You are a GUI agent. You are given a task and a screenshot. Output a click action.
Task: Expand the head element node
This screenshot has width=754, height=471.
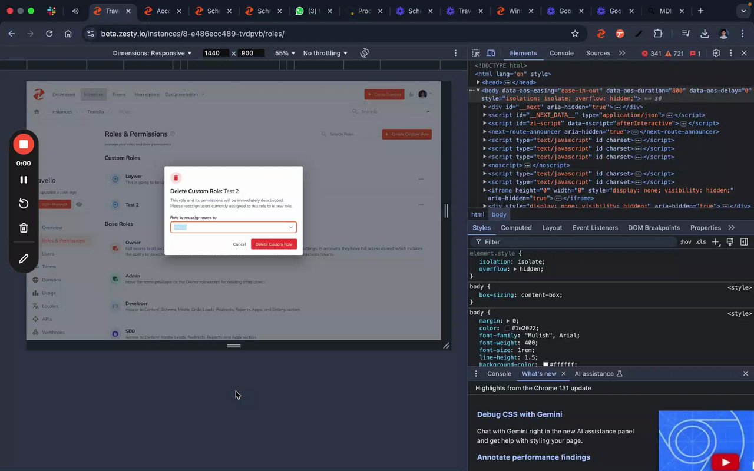(479, 82)
